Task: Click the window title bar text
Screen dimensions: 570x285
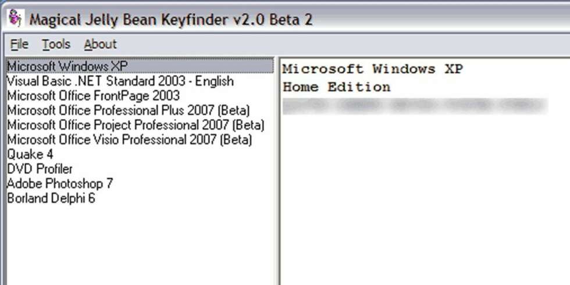Action: [x=171, y=19]
